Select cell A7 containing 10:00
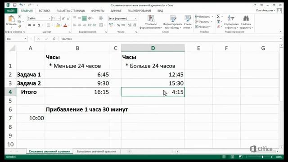 pyautogui.click(x=31, y=118)
